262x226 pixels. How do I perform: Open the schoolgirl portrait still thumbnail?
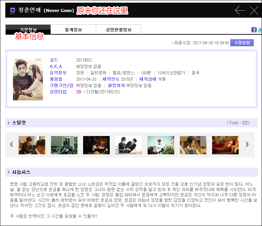pyautogui.click(x=193, y=145)
